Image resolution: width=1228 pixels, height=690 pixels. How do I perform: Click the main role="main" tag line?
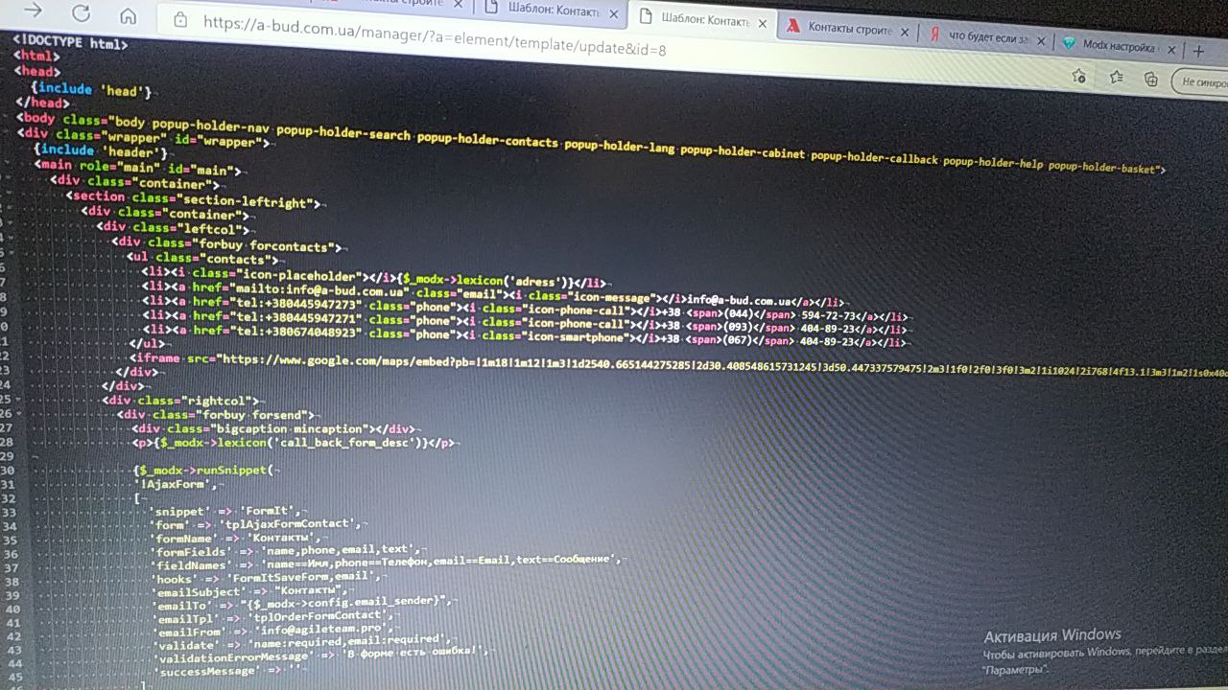(x=138, y=169)
